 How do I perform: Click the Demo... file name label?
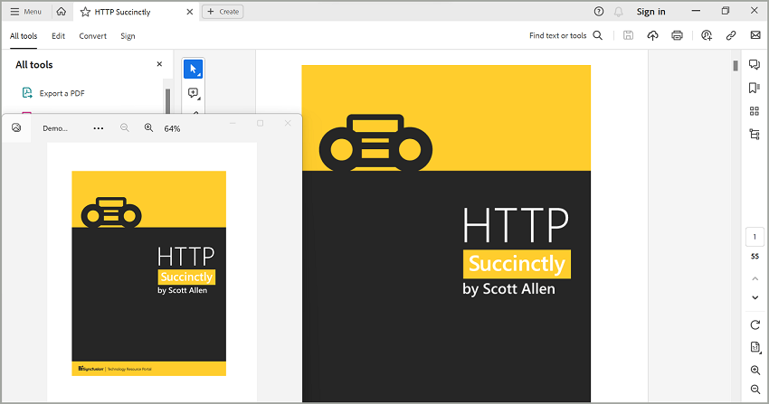[x=55, y=128]
